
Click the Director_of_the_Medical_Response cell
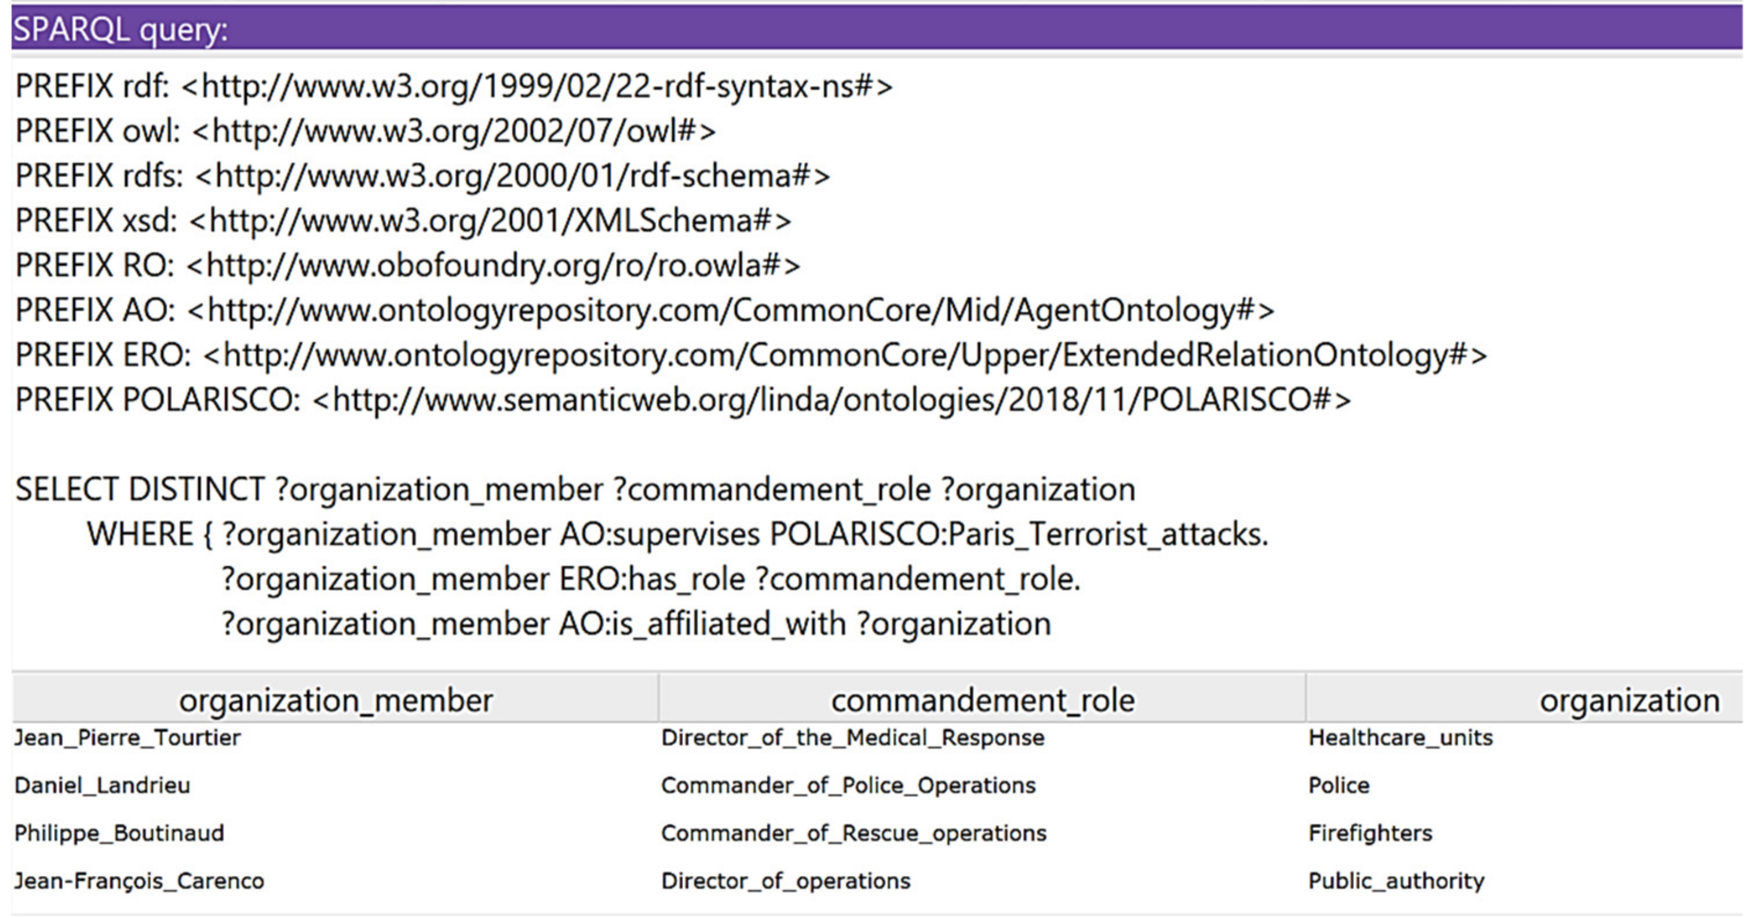[x=852, y=738]
